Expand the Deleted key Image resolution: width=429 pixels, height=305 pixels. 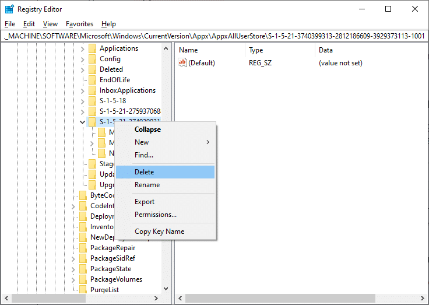(83, 70)
